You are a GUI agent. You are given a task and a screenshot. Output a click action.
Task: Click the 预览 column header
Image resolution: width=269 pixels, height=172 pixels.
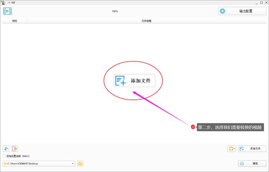point(15,21)
